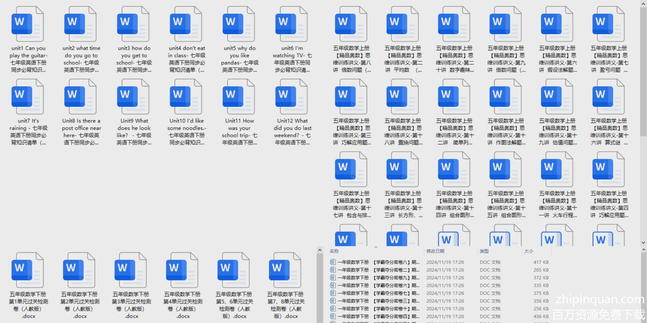Select the 第八讲 倍数问题 Word file icon
The image size is (647, 323).
(x=351, y=24)
